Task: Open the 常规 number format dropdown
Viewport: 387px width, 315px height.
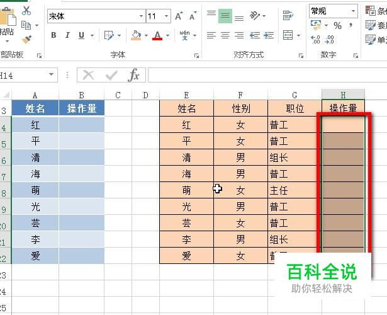Action: (353, 11)
